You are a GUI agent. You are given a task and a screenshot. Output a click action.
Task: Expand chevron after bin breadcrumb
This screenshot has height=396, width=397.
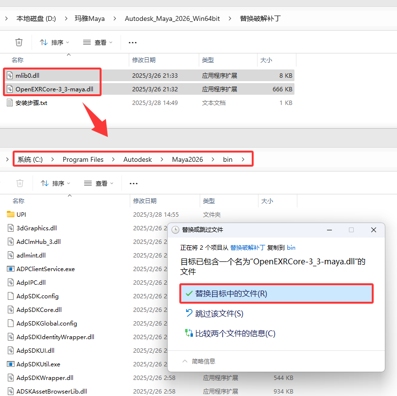243,159
